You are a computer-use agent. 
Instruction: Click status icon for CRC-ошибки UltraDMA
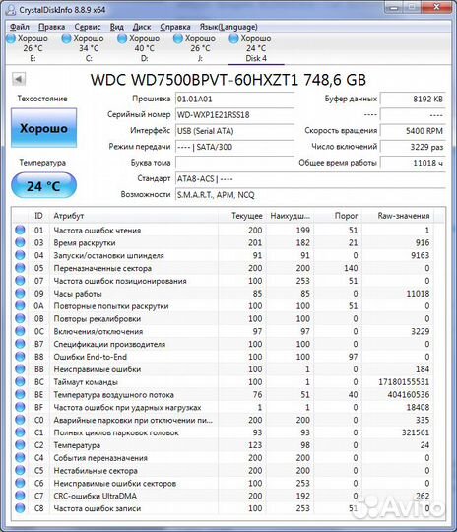click(x=20, y=496)
